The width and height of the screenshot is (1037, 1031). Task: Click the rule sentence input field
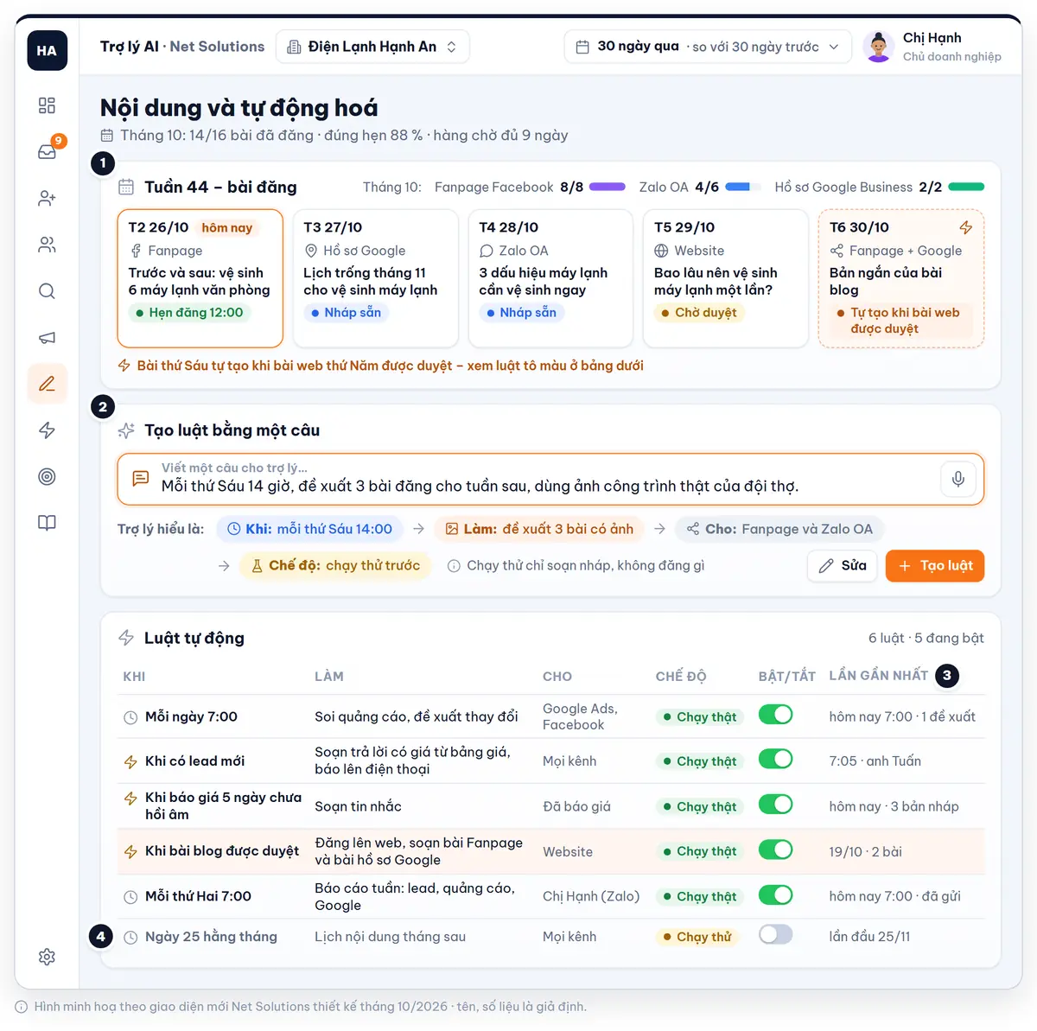(x=550, y=479)
